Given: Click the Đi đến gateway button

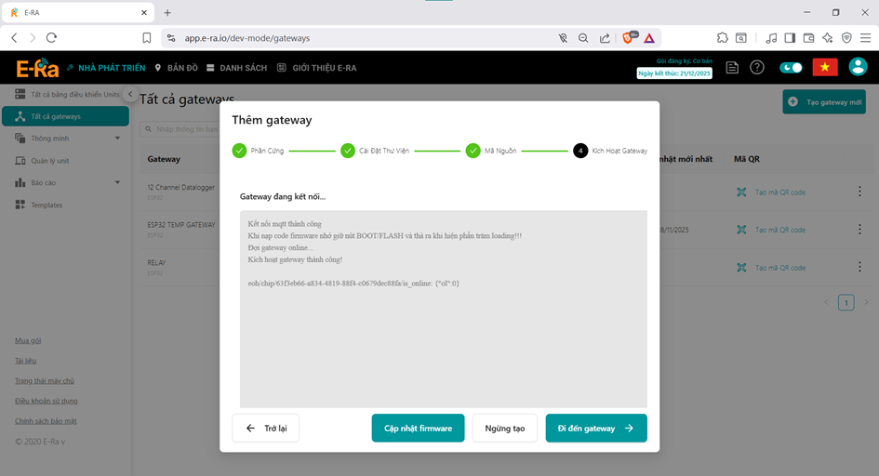Looking at the screenshot, I should click(595, 428).
